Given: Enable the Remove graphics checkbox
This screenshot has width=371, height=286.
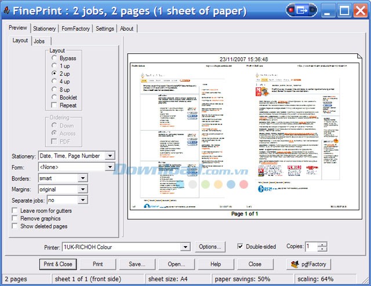Looking at the screenshot, I should 15,219.
